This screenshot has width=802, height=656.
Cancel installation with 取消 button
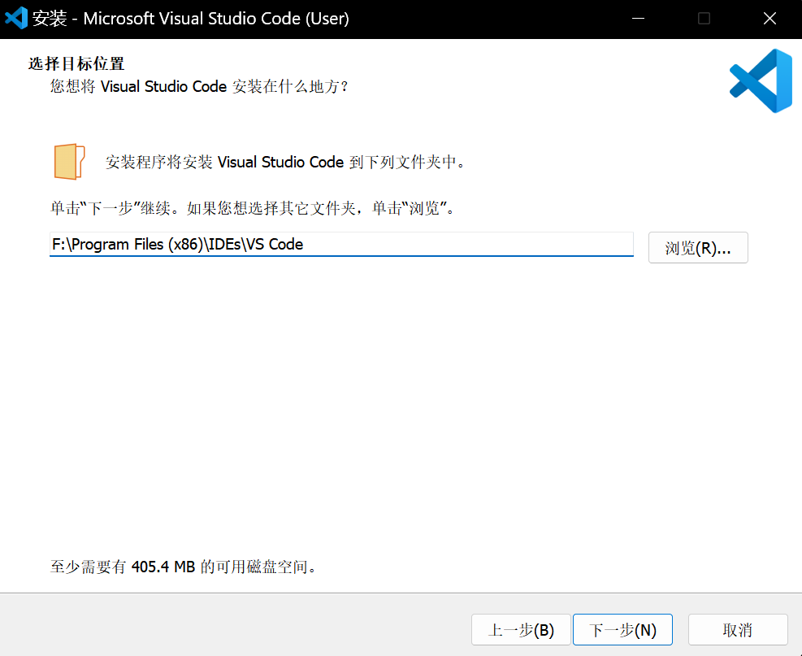[738, 629]
